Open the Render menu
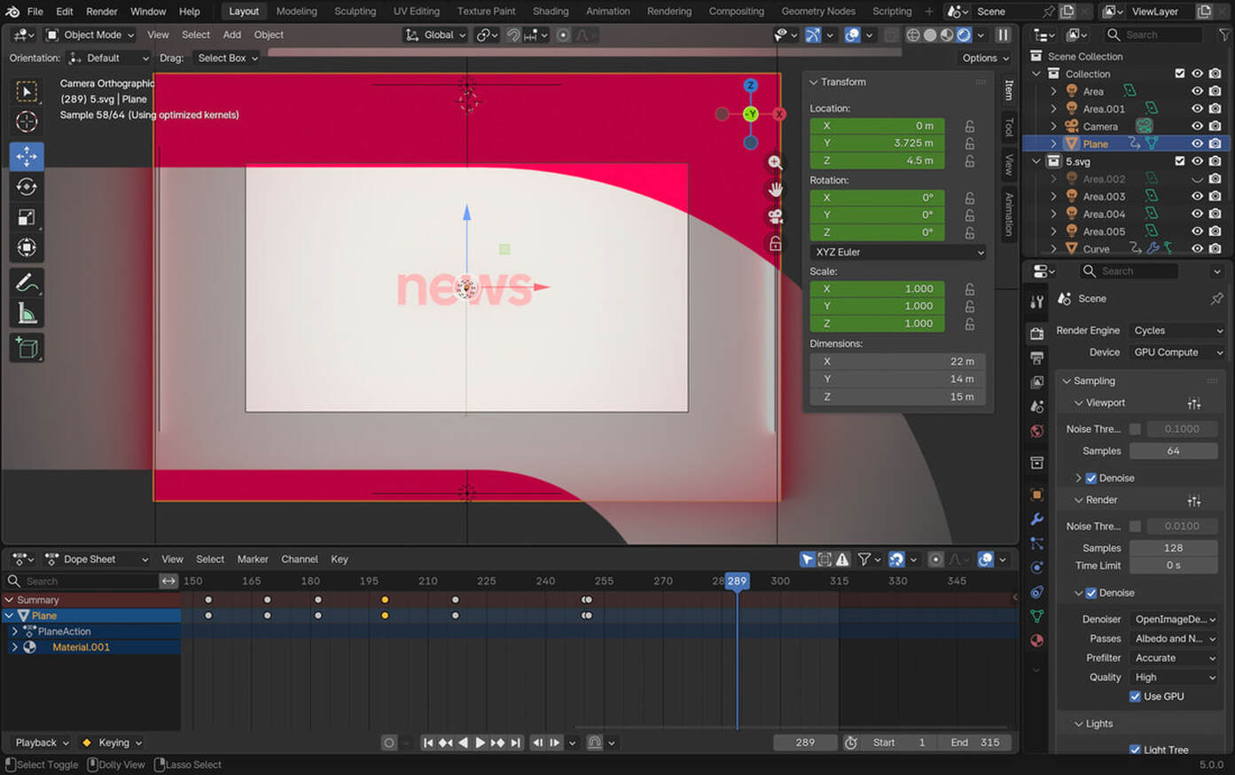The width and height of the screenshot is (1235, 775). pyautogui.click(x=101, y=12)
